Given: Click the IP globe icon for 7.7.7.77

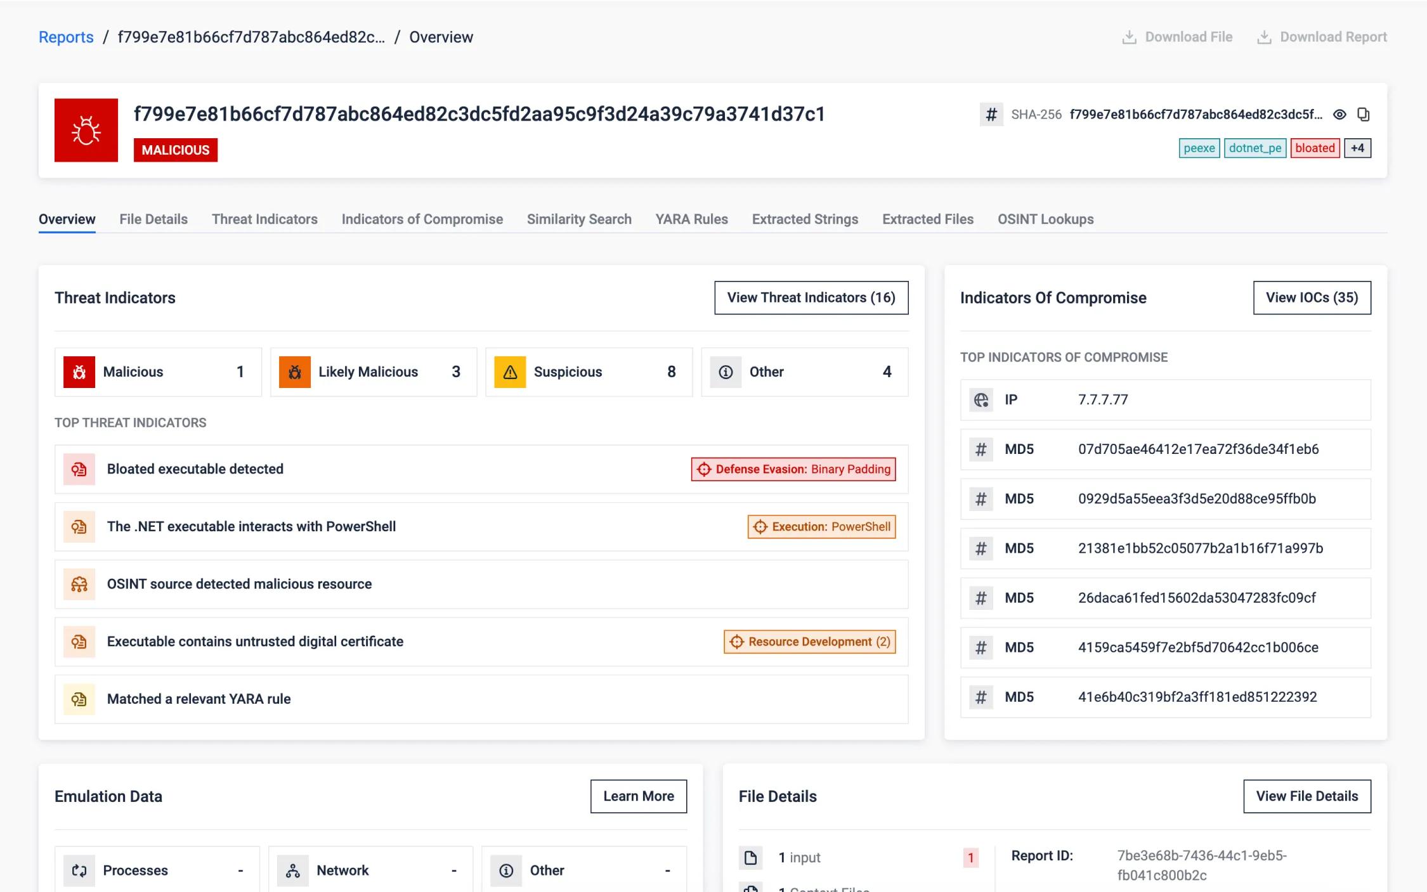Looking at the screenshot, I should (x=981, y=400).
